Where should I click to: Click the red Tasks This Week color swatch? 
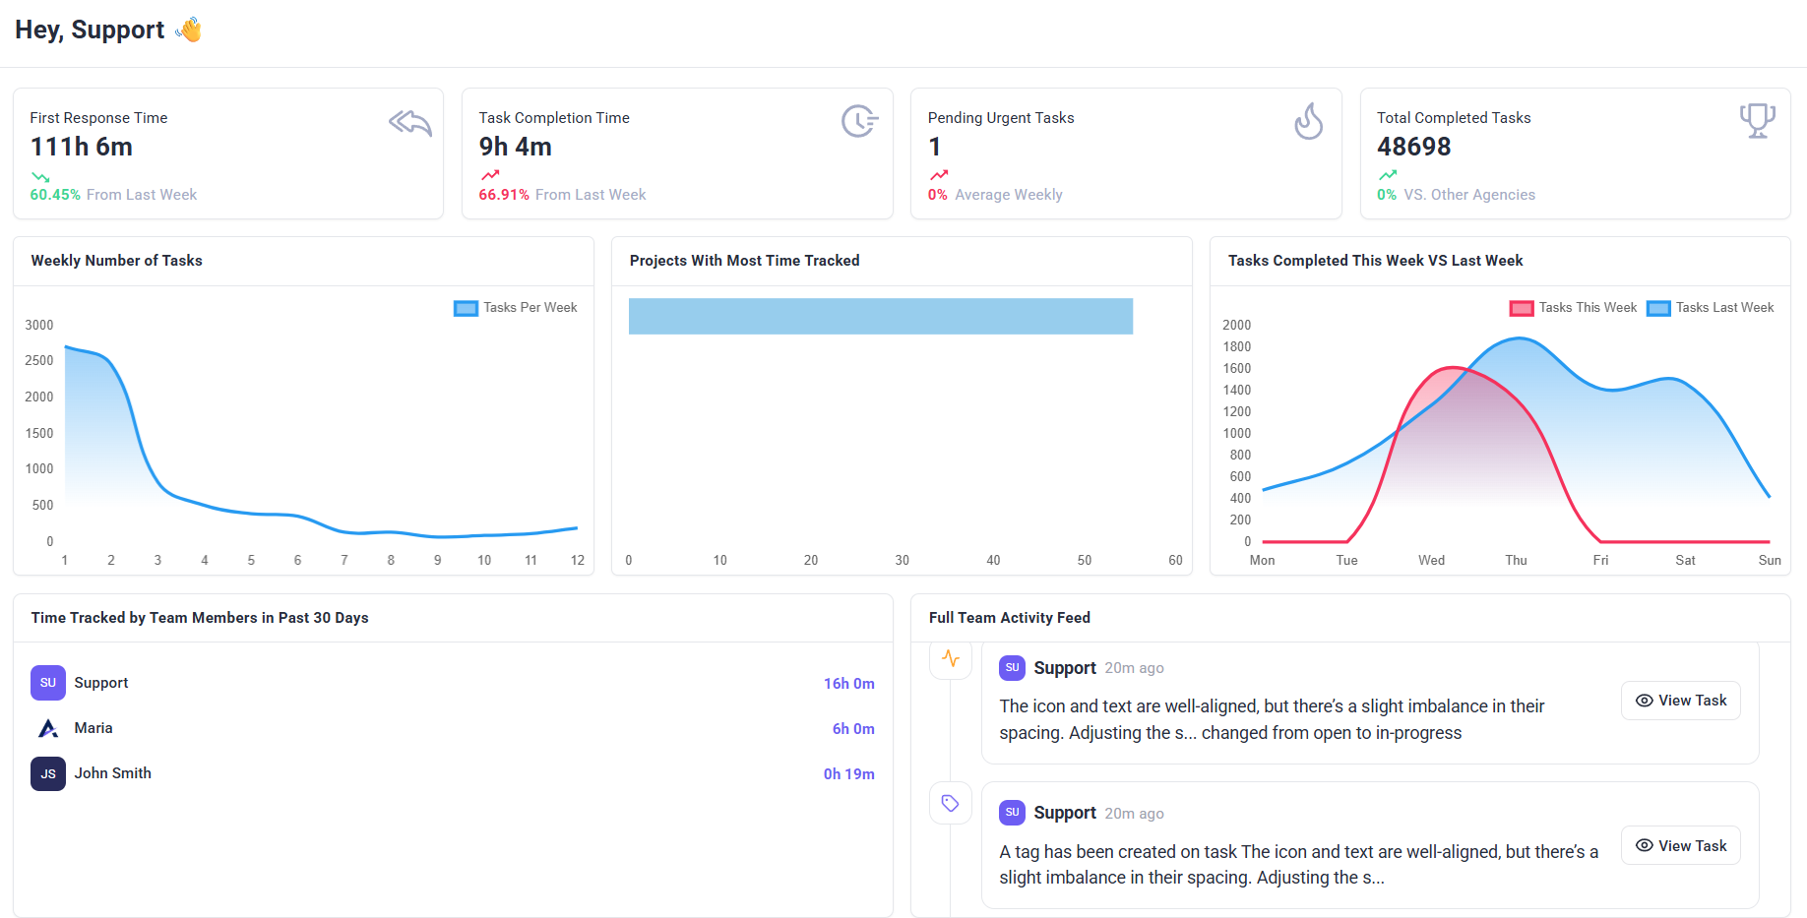click(1522, 308)
